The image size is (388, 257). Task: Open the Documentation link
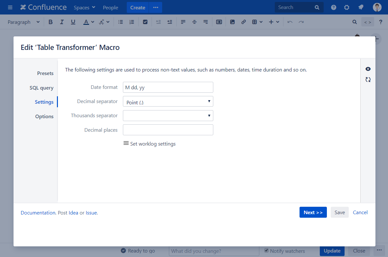click(x=38, y=213)
